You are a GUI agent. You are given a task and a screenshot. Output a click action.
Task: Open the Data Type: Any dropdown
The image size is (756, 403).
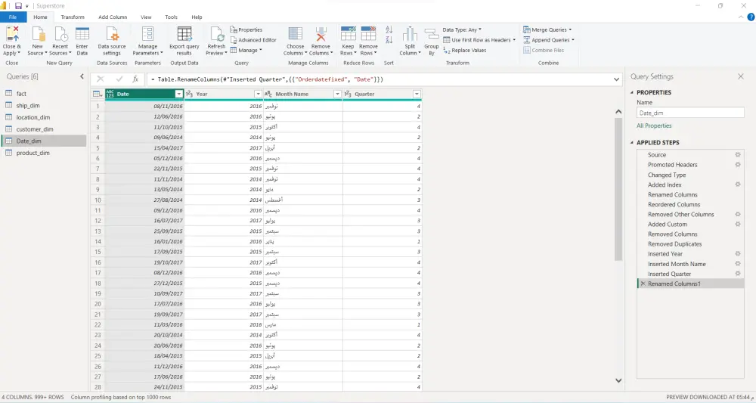click(462, 30)
